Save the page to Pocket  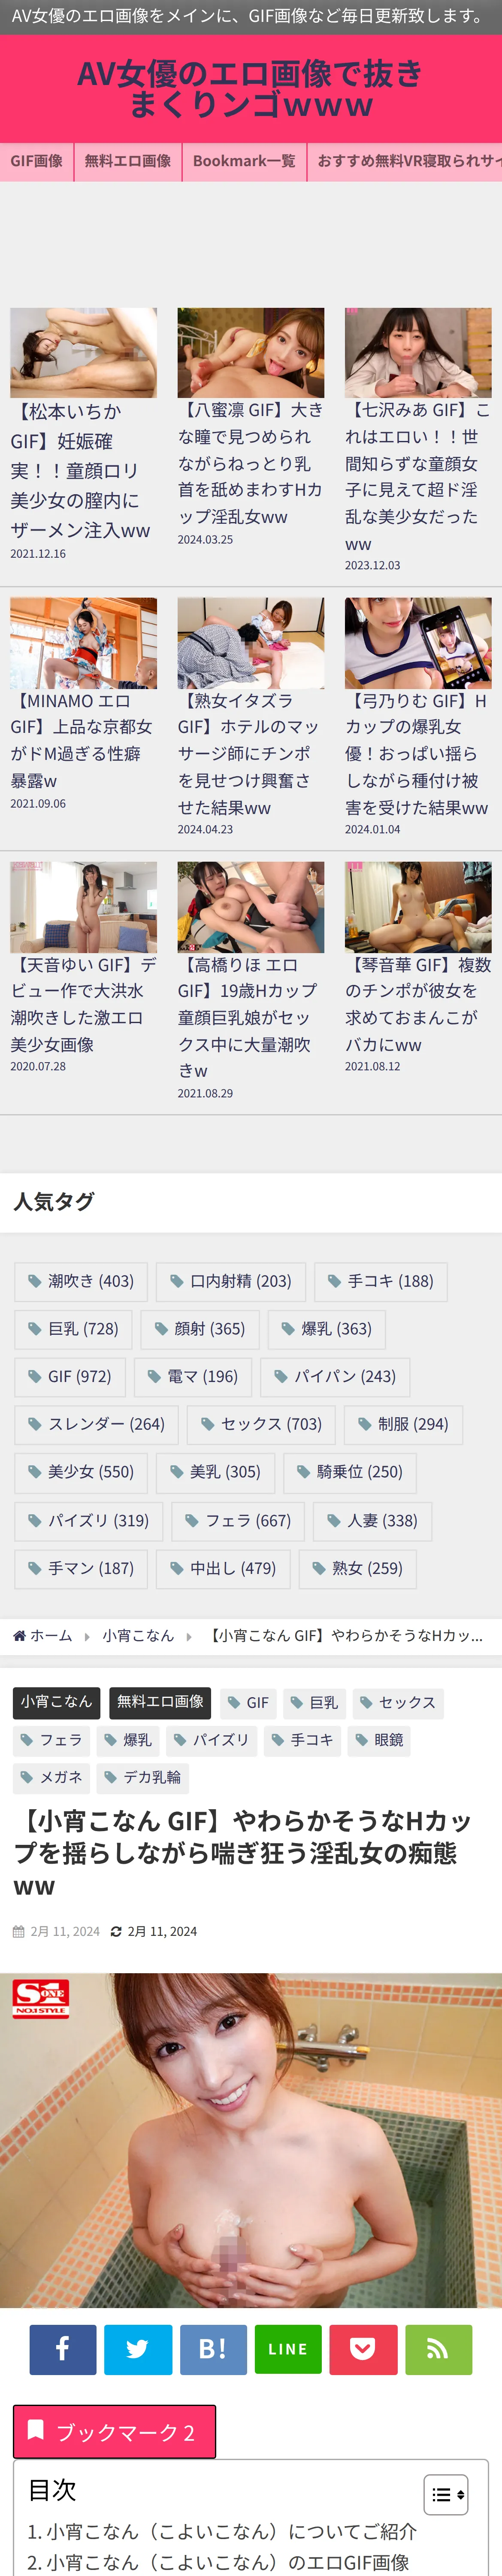(363, 2349)
